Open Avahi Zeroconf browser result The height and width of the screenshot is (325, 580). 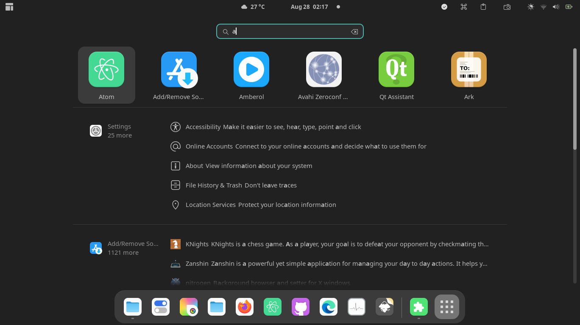[323, 75]
